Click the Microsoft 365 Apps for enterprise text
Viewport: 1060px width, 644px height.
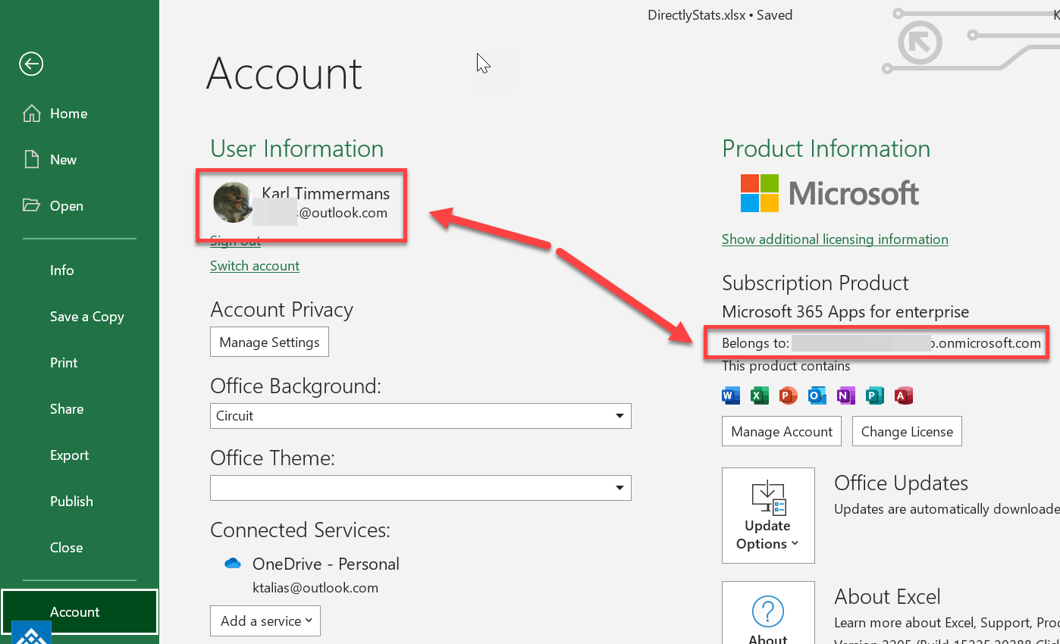click(845, 312)
